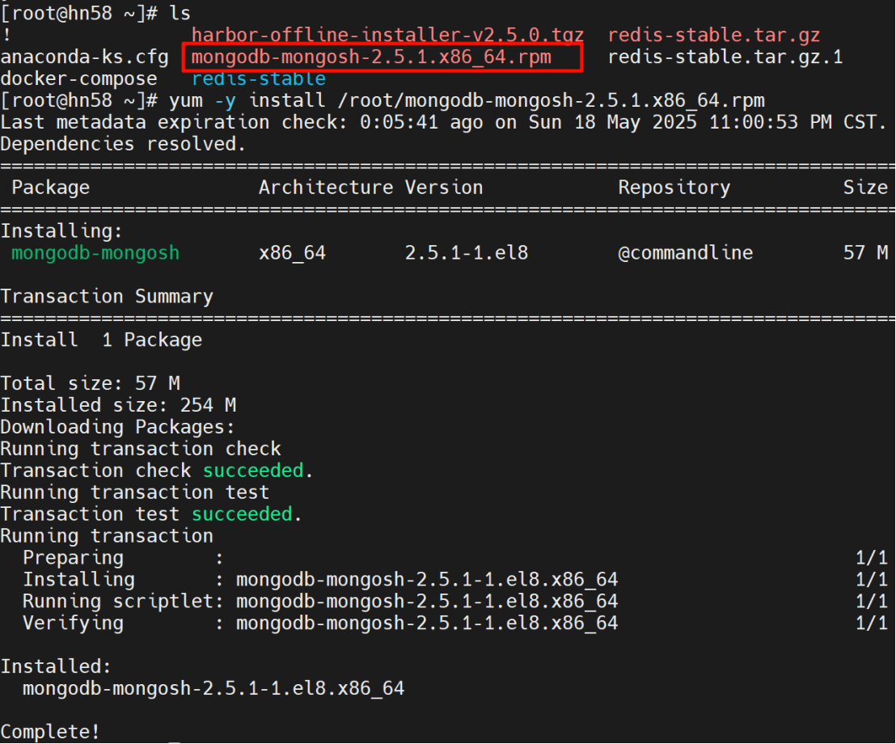The height and width of the screenshot is (744, 896).
Task: Select the blue redis-stable directory name
Action: click(x=259, y=79)
